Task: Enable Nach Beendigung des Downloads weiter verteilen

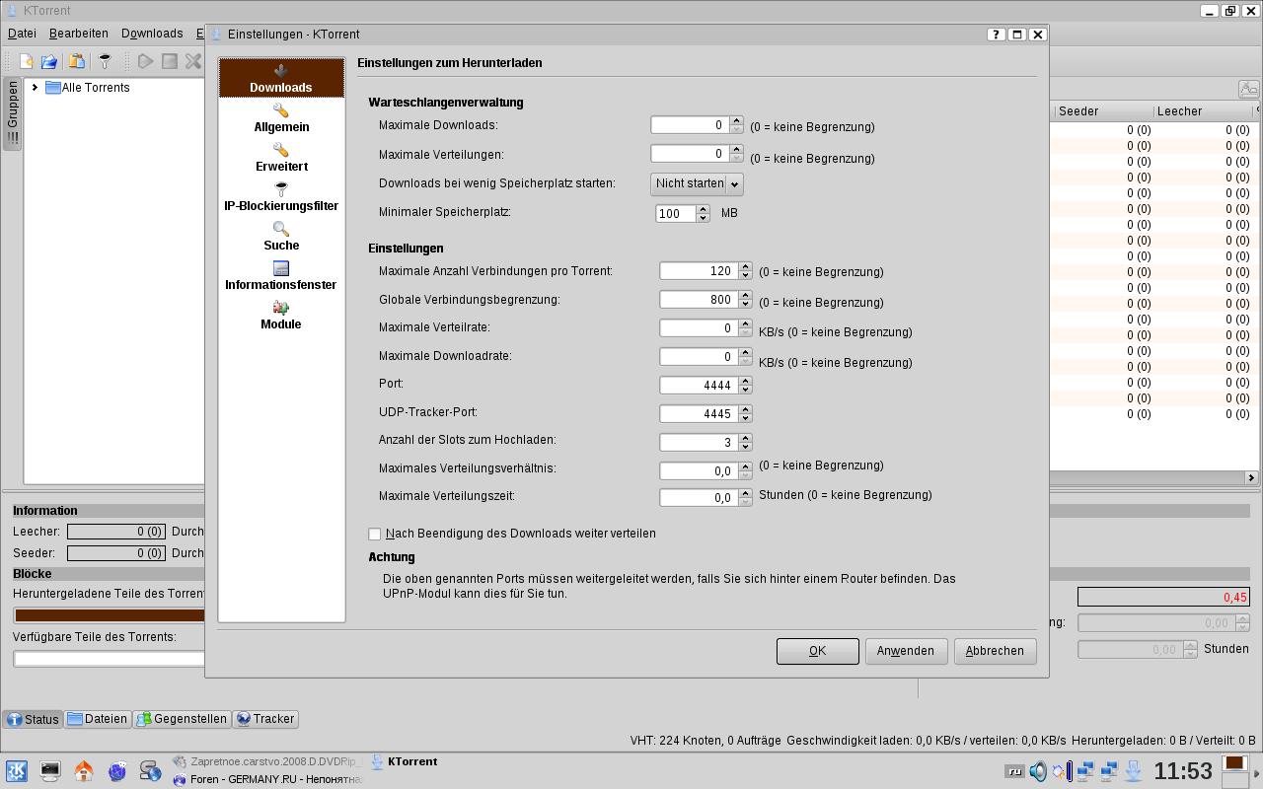Action: 375,534
